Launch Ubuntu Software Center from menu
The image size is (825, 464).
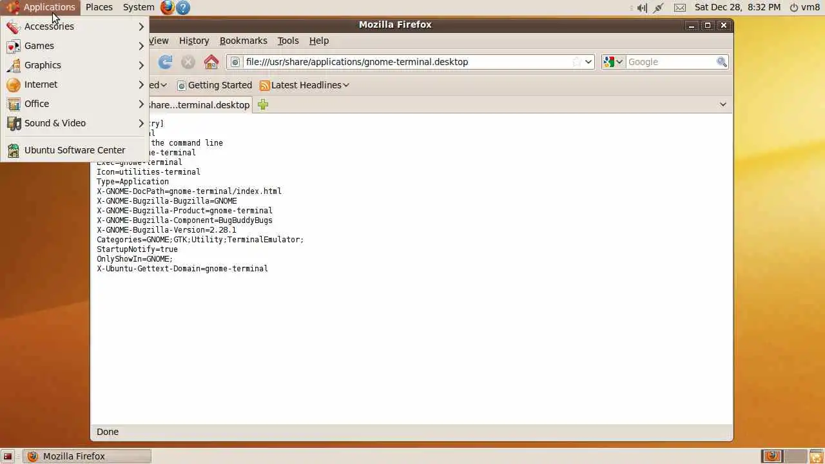75,150
